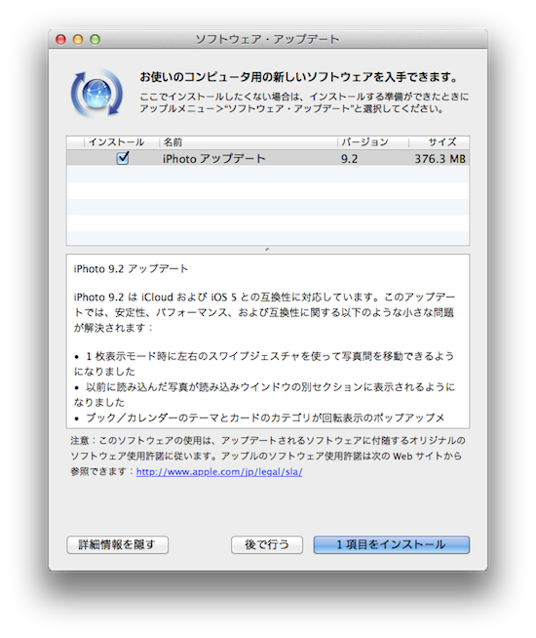Select the iPhoto アップデート row
This screenshot has height=638, width=536.
(268, 158)
